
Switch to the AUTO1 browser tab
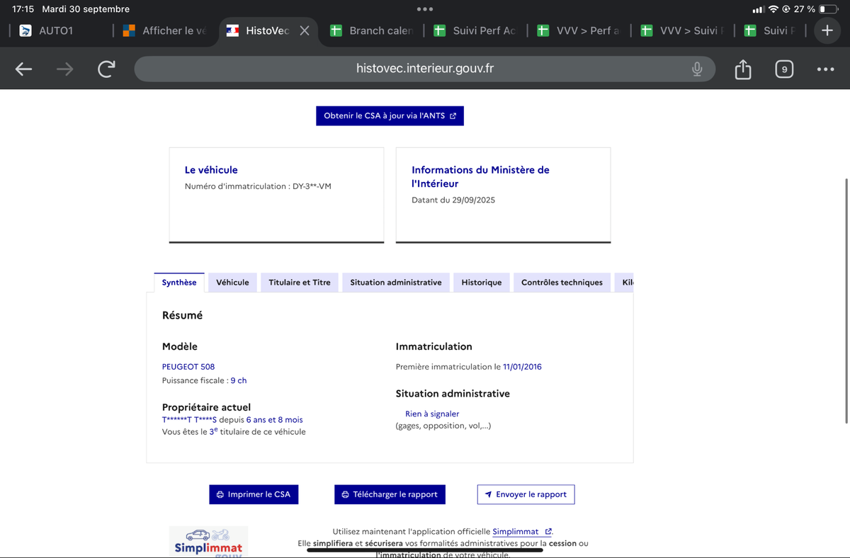pyautogui.click(x=55, y=30)
